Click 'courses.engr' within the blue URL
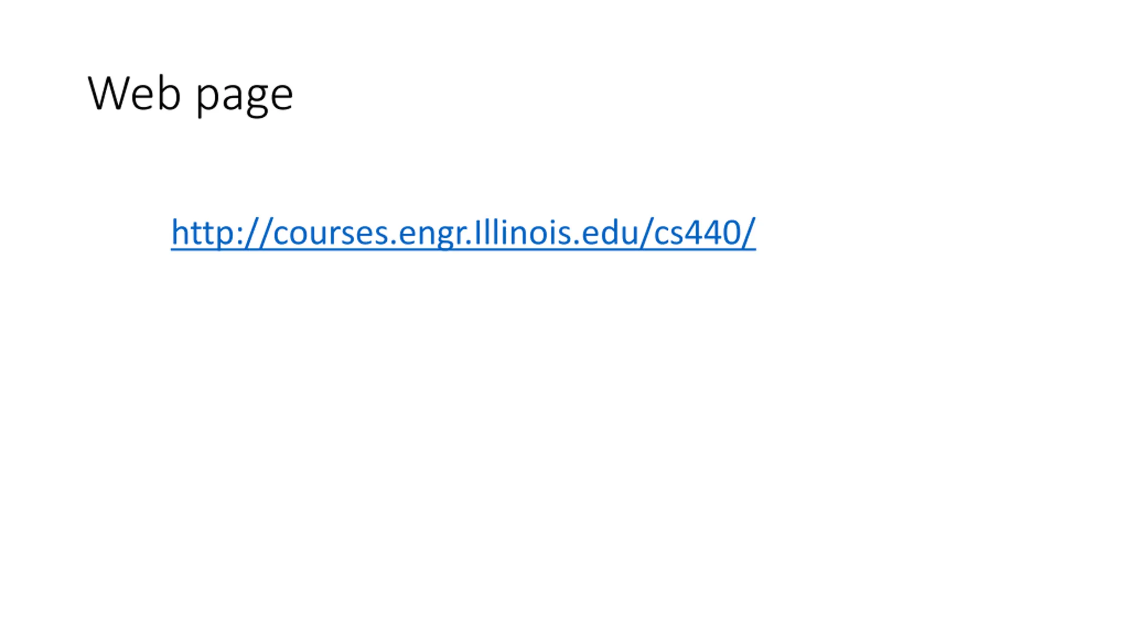 (x=369, y=234)
